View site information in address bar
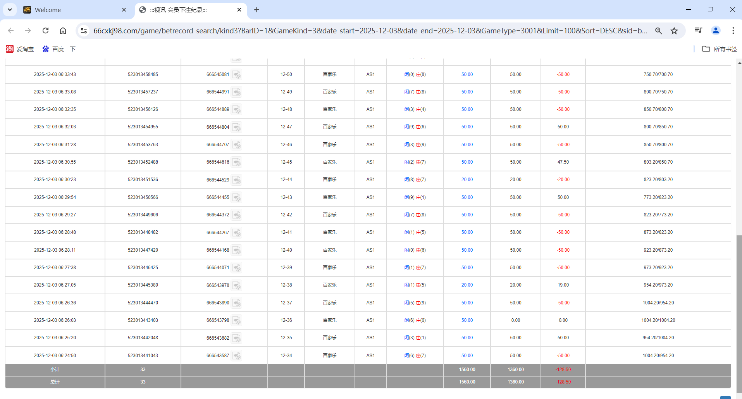The image size is (742, 399). tap(84, 31)
